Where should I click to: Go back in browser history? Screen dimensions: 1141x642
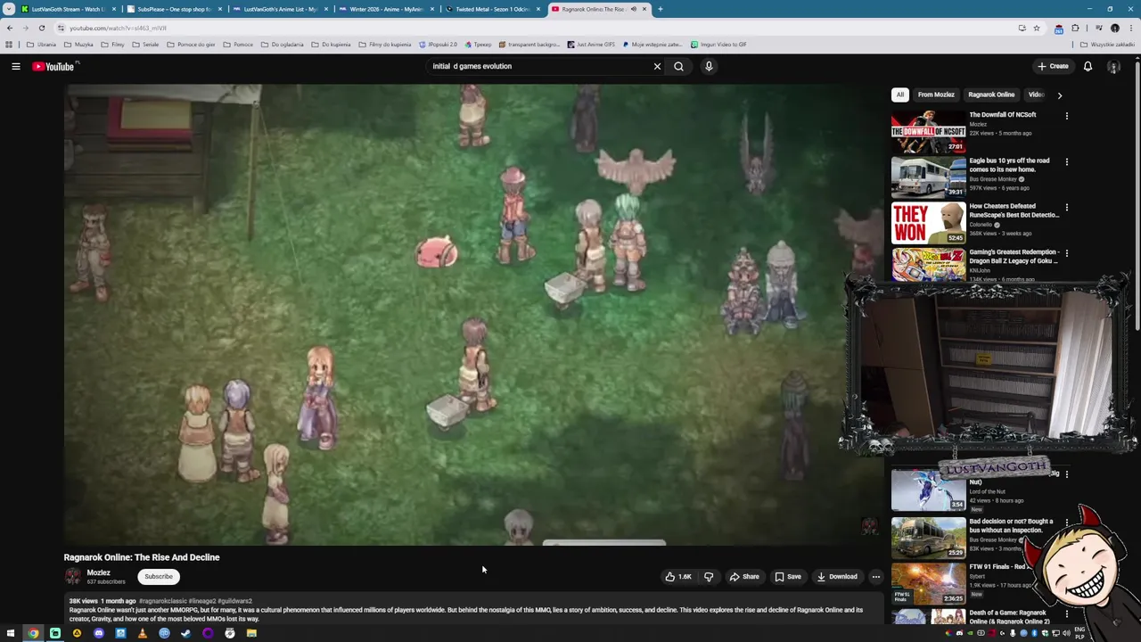click(10, 28)
